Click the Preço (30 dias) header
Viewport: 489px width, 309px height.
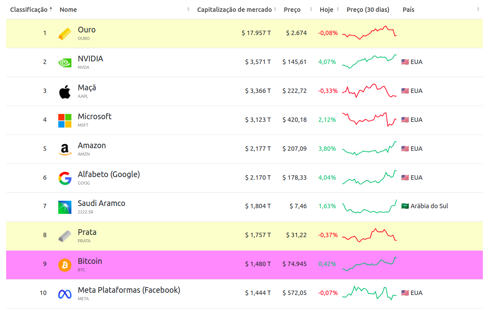368,10
